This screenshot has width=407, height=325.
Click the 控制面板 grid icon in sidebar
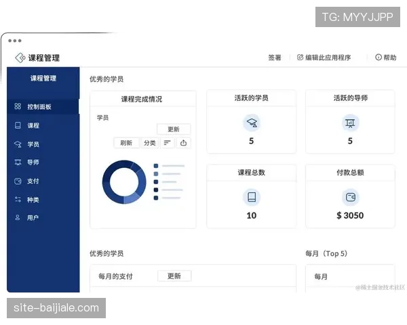(18, 106)
